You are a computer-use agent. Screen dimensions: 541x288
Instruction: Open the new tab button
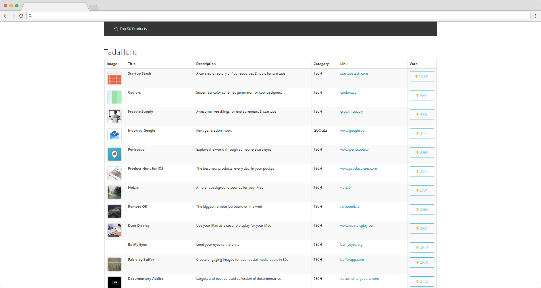[x=93, y=7]
